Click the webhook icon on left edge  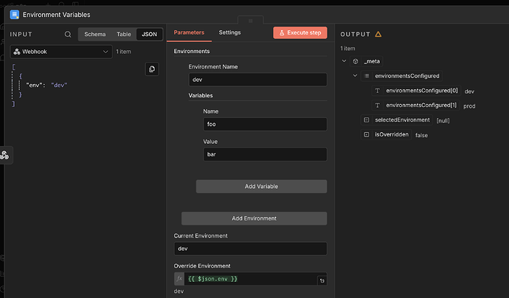4,155
